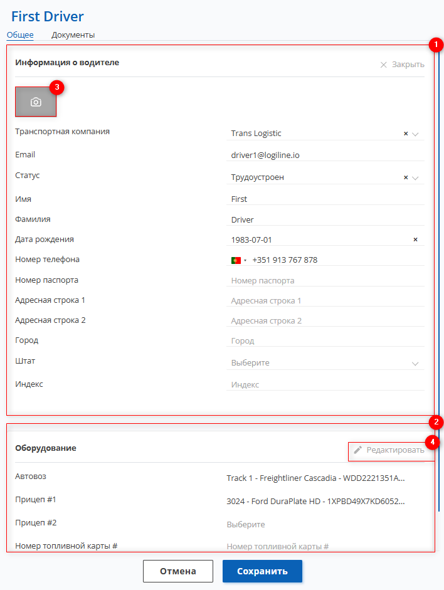Viewport: 444px width, 590px height.
Task: Clear the Trans Logistic company selection
Action: click(406, 134)
